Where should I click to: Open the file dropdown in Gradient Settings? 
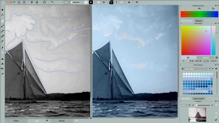213,9
